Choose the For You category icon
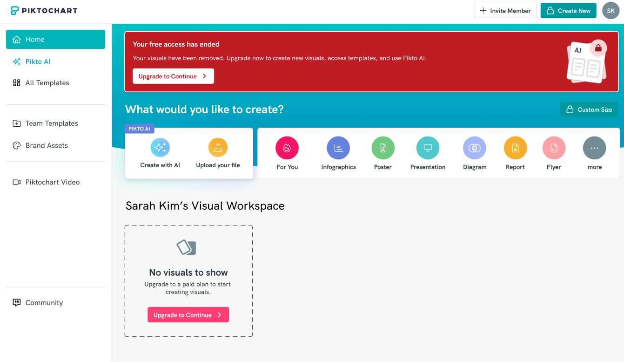The image size is (624, 362). (x=287, y=148)
